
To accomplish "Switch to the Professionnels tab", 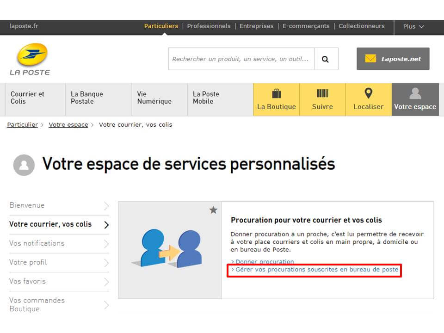I will (209, 26).
